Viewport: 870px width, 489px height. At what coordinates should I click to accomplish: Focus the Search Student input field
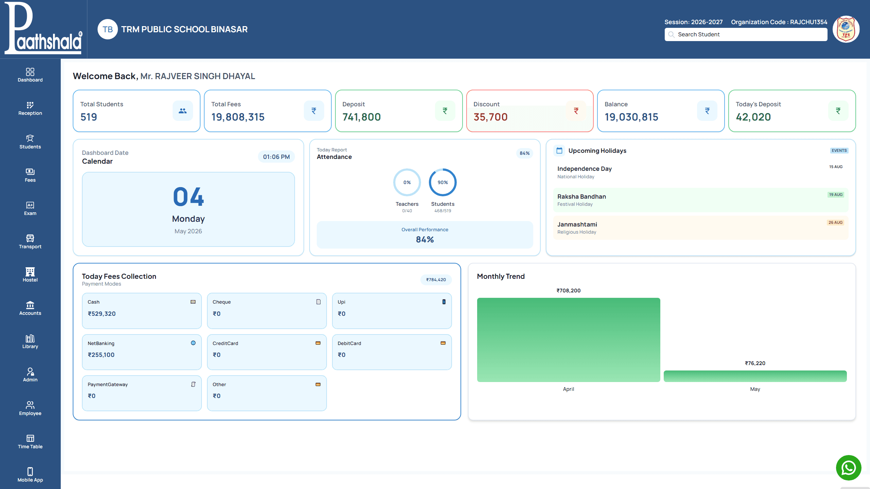[746, 34]
